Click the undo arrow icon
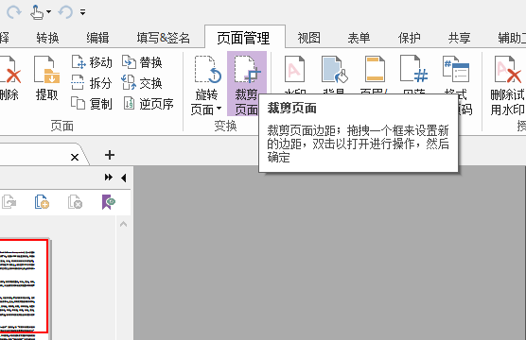 [x=65, y=12]
